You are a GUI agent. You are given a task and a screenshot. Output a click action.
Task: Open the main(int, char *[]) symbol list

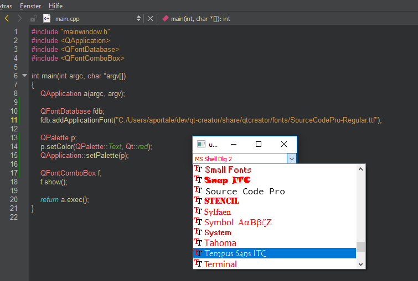(200, 18)
